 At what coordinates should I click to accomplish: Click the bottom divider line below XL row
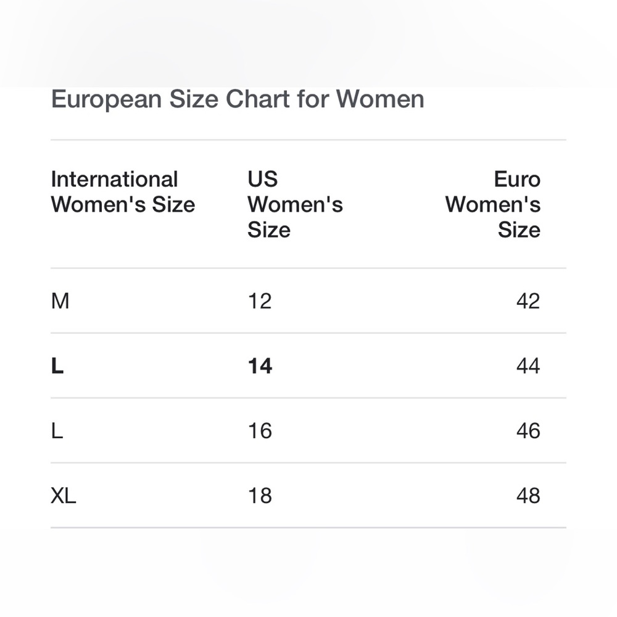[308, 528]
